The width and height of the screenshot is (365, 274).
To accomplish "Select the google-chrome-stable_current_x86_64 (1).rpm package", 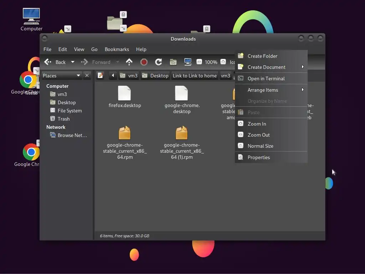I will click(181, 132).
